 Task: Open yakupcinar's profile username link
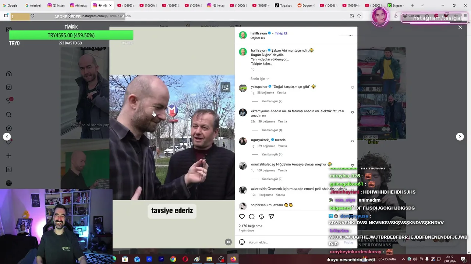[x=259, y=87]
